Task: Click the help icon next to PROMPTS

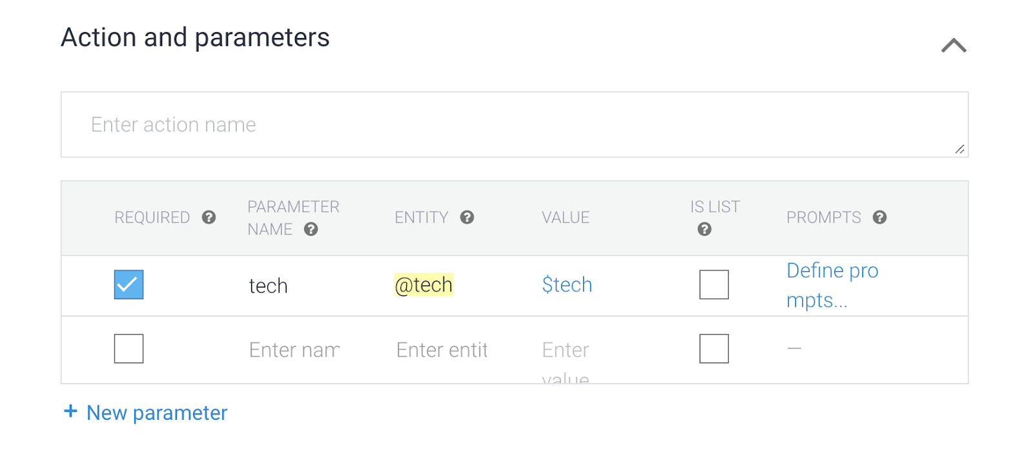Action: (x=879, y=217)
